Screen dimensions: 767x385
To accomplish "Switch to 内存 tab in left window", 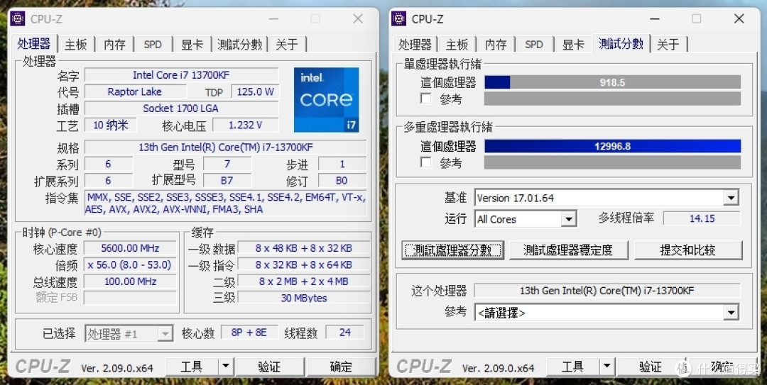I will pos(114,45).
